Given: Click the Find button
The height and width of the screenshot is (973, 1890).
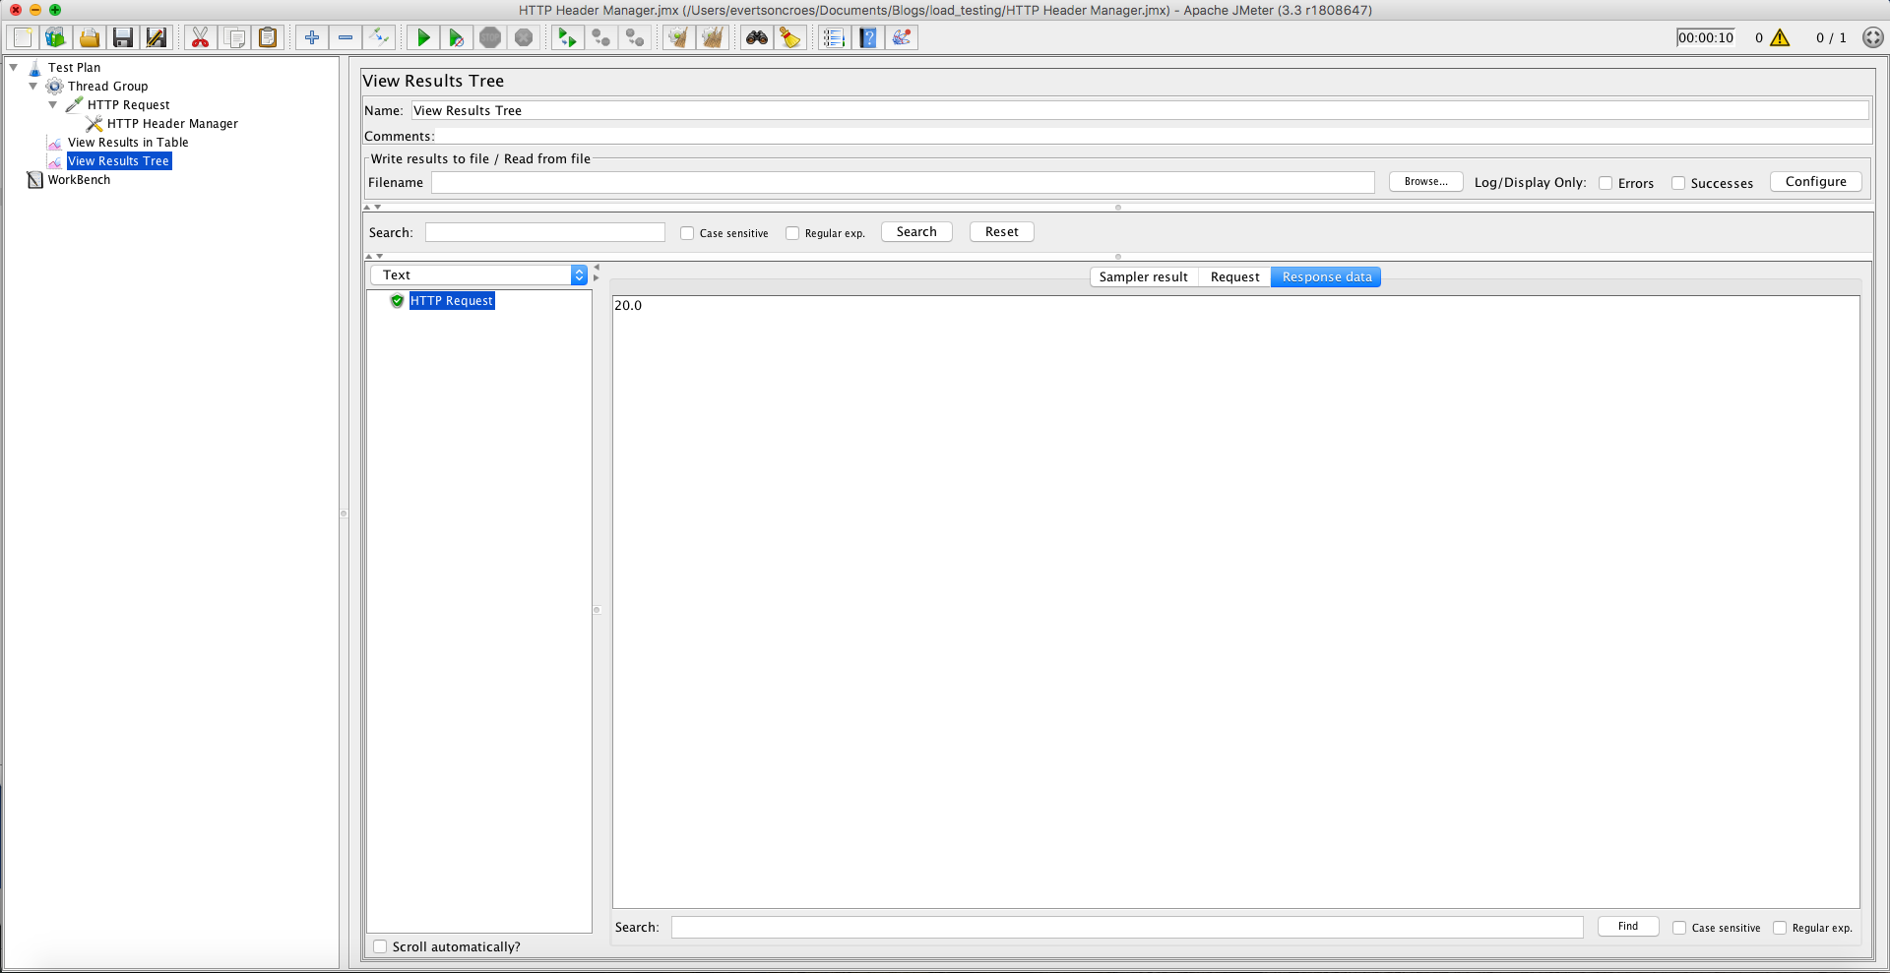Looking at the screenshot, I should pyautogui.click(x=1628, y=927).
